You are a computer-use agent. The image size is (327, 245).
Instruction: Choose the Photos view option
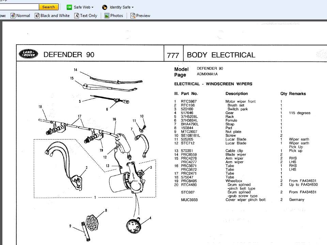[x=116, y=16]
